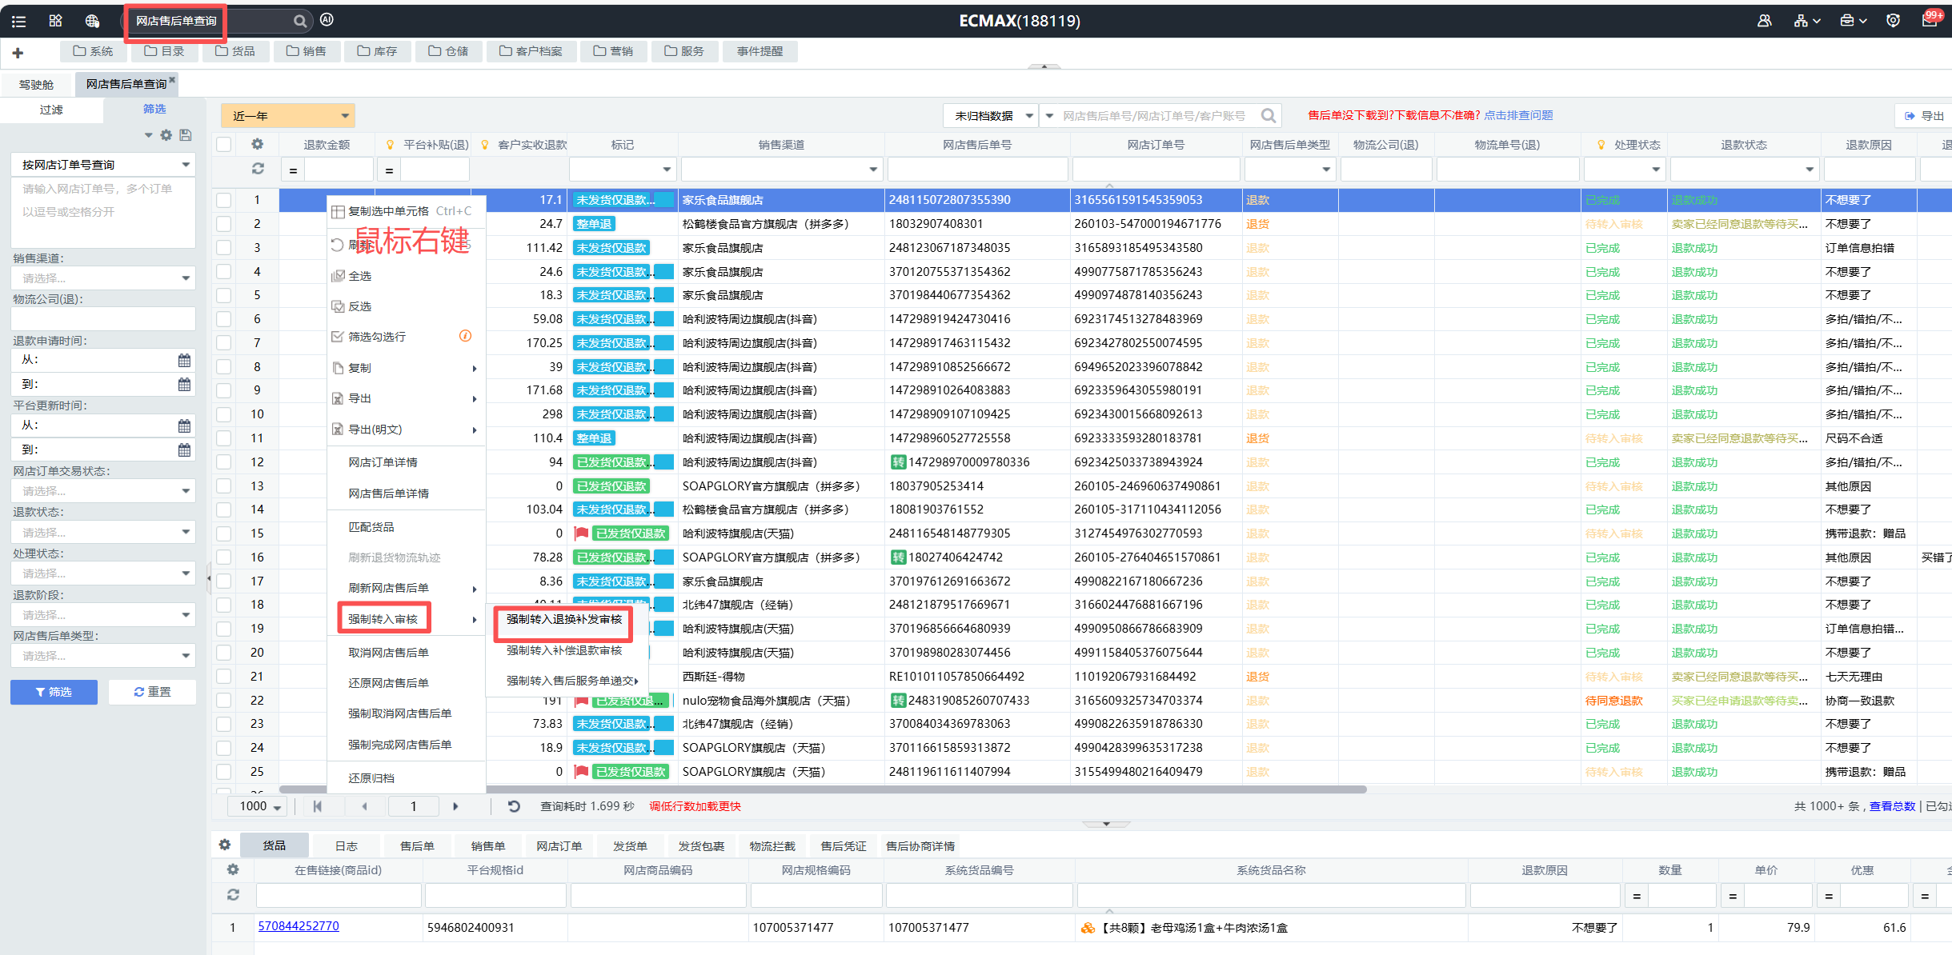1952x955 pixels.
Task: Open the 销售渠道 filter dropdown in sidebar
Action: pyautogui.click(x=103, y=278)
